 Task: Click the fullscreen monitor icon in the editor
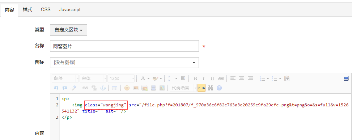[346, 78]
